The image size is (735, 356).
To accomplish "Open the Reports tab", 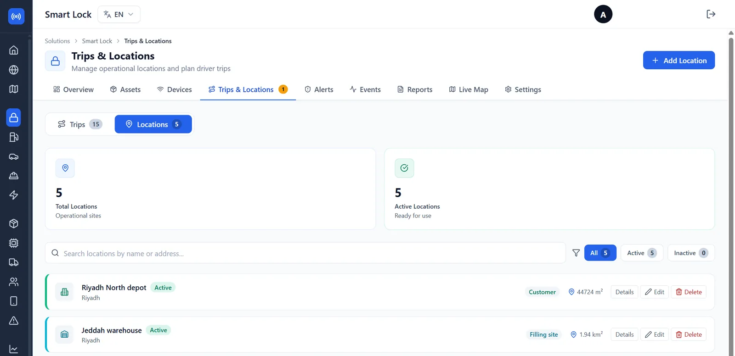I will tap(415, 89).
